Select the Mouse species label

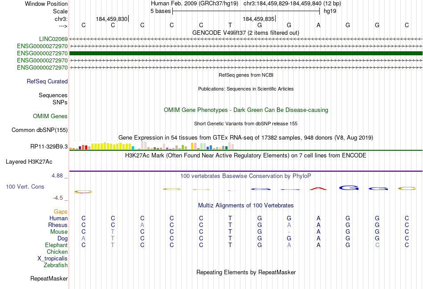[x=59, y=232]
